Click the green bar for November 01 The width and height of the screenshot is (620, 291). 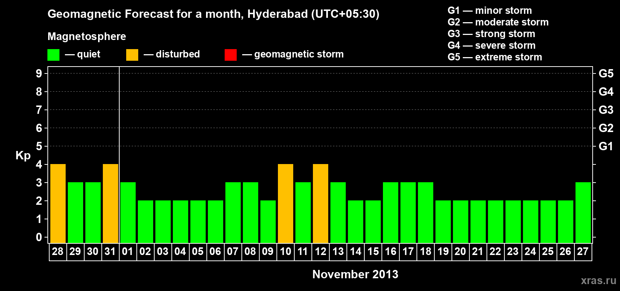128,212
